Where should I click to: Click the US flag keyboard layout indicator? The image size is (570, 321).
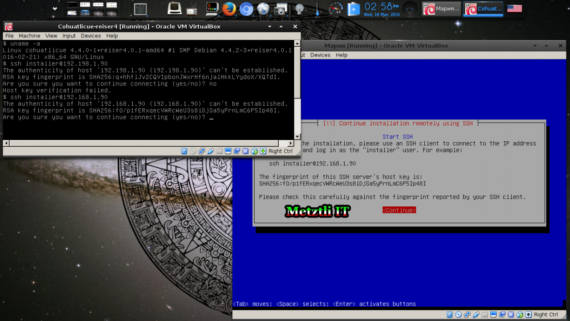(x=514, y=8)
